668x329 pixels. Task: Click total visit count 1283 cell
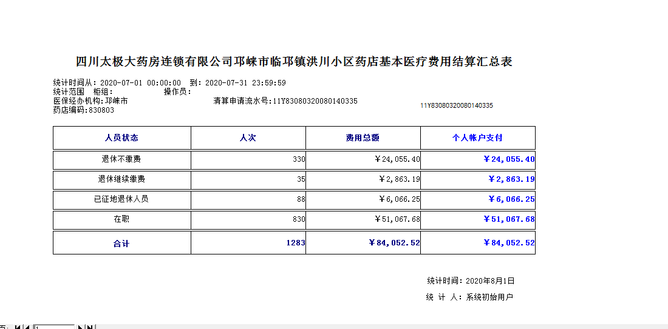pyautogui.click(x=248, y=243)
